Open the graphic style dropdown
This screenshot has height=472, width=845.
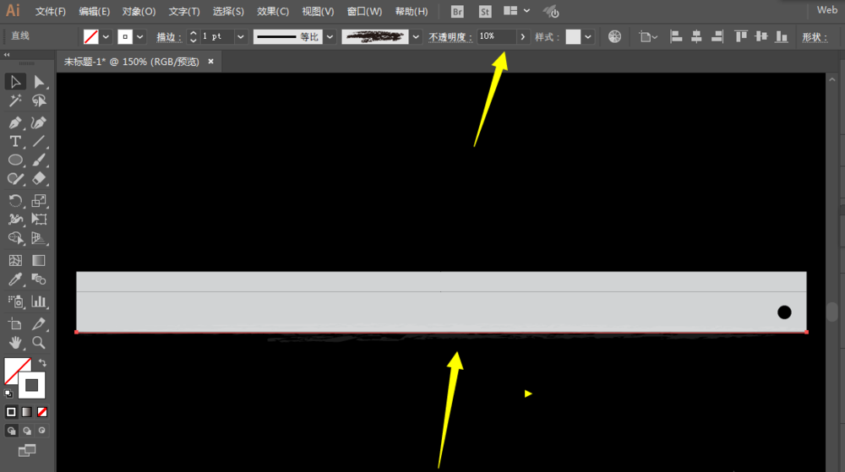588,36
